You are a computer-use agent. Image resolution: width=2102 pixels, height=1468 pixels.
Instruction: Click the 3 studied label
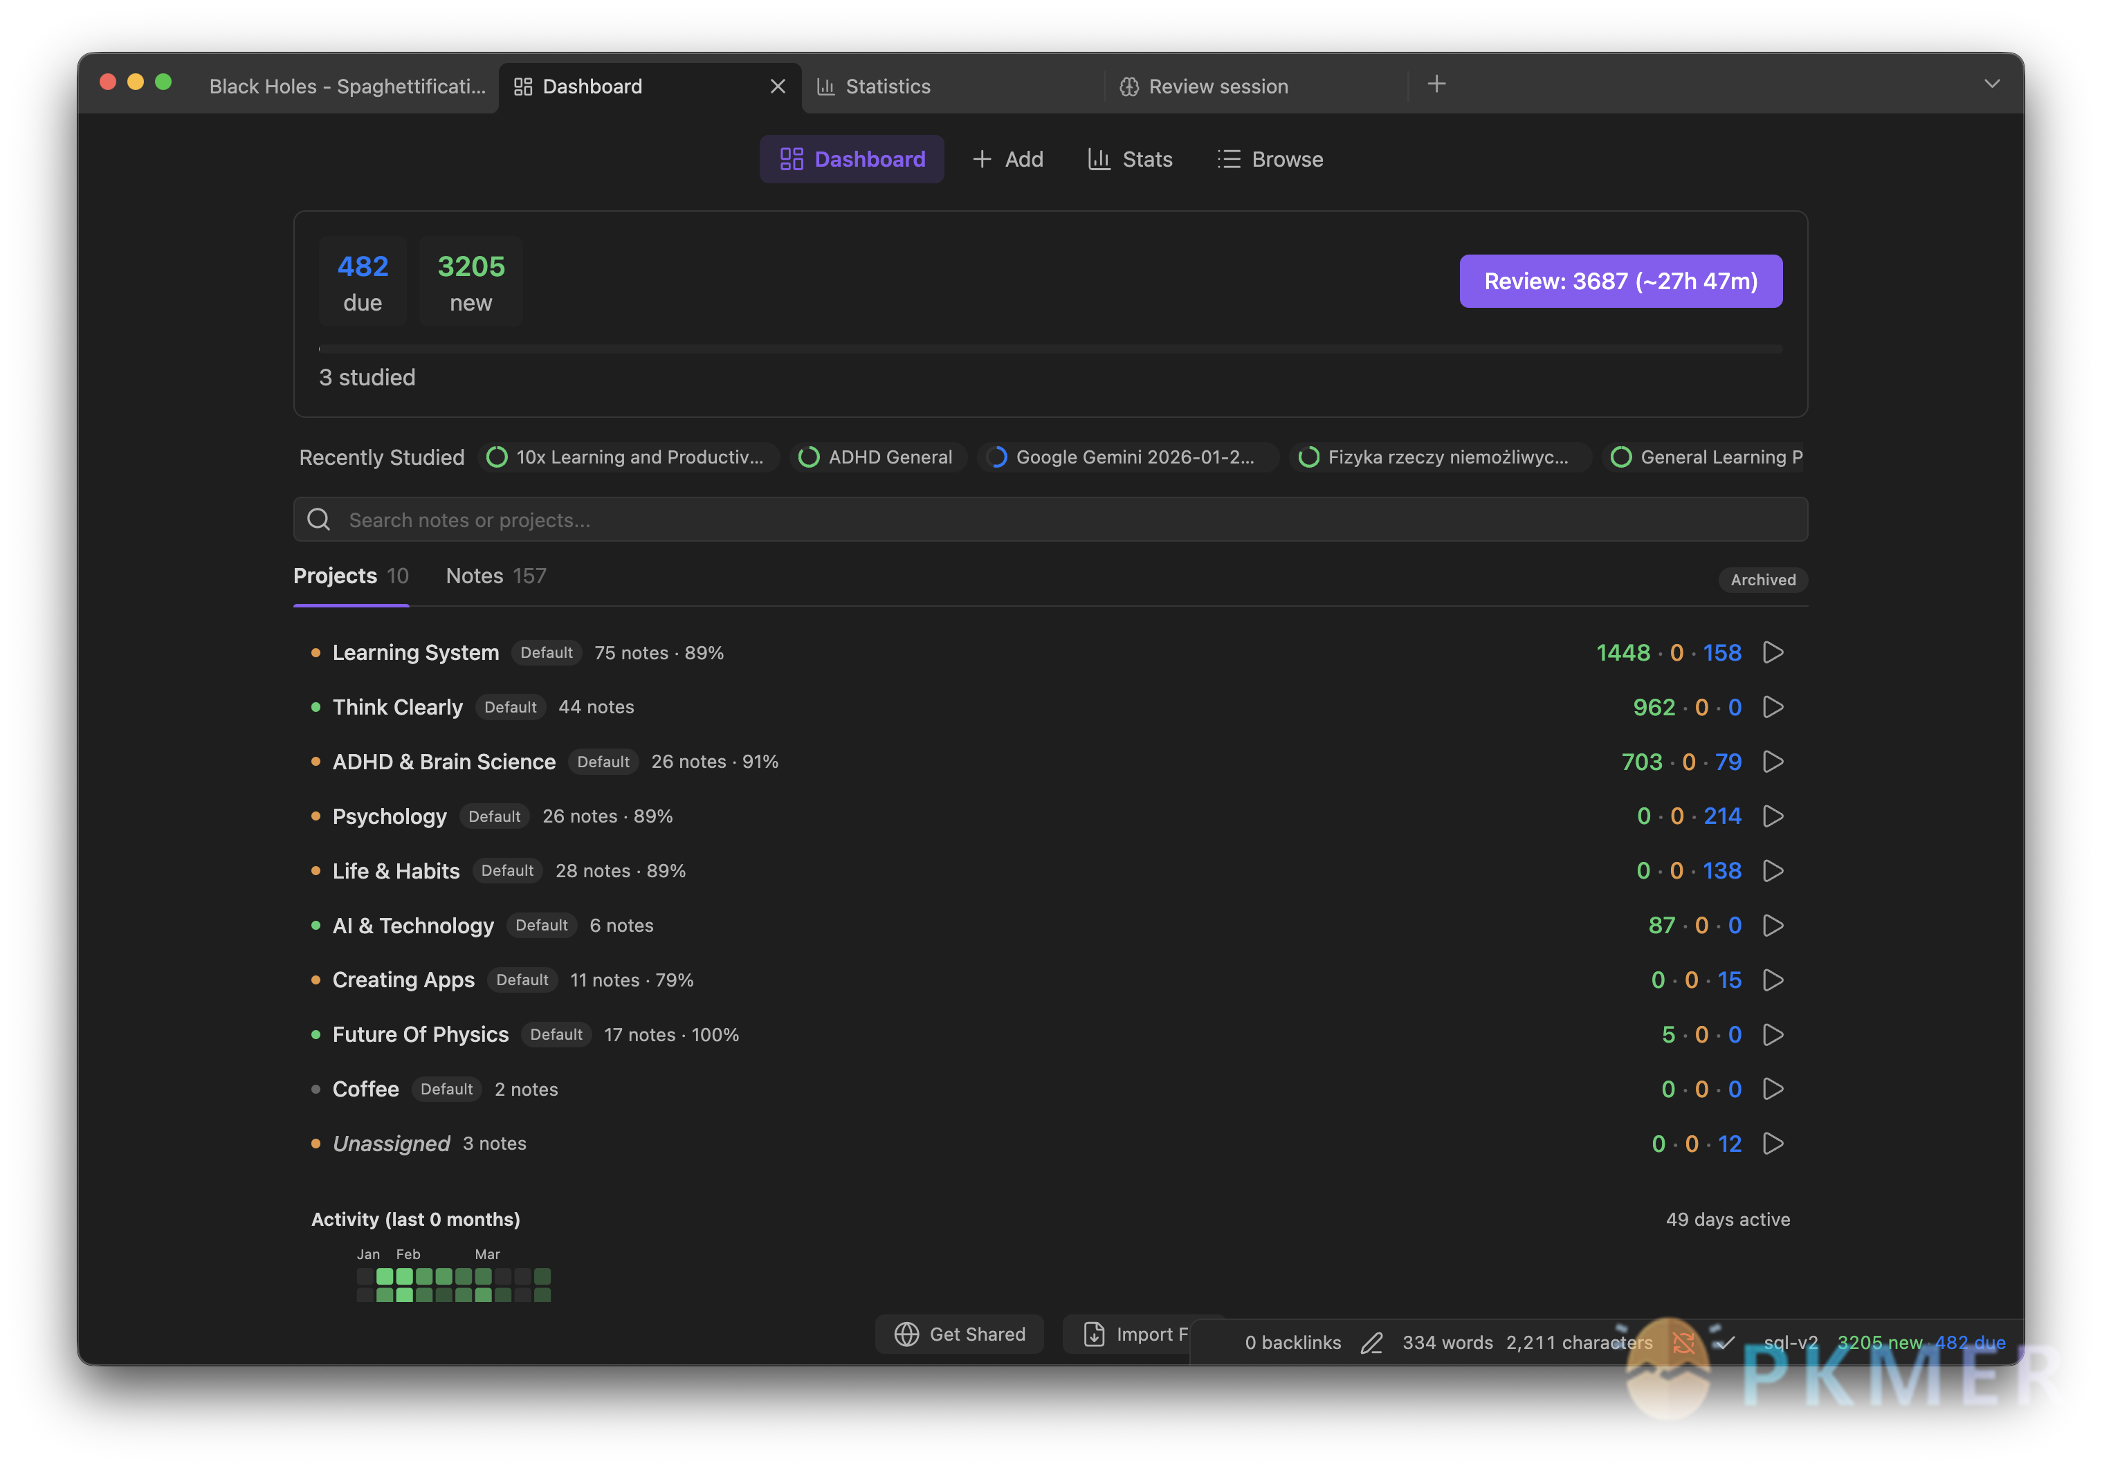pyautogui.click(x=367, y=377)
